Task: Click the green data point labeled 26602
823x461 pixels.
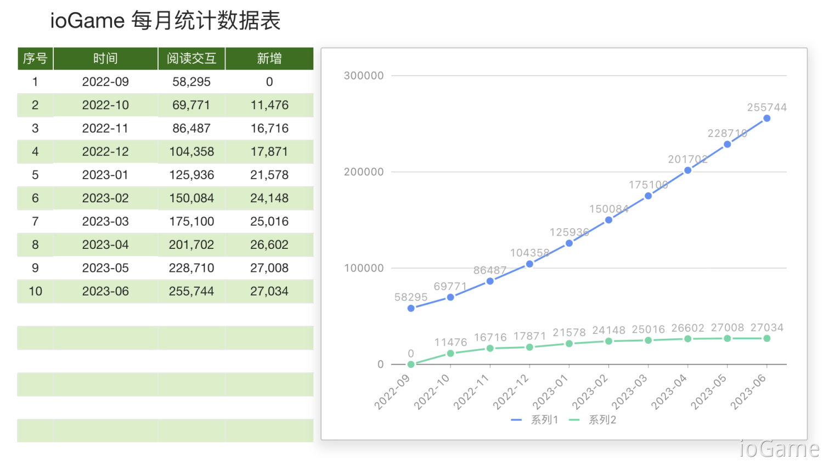Action: [687, 339]
